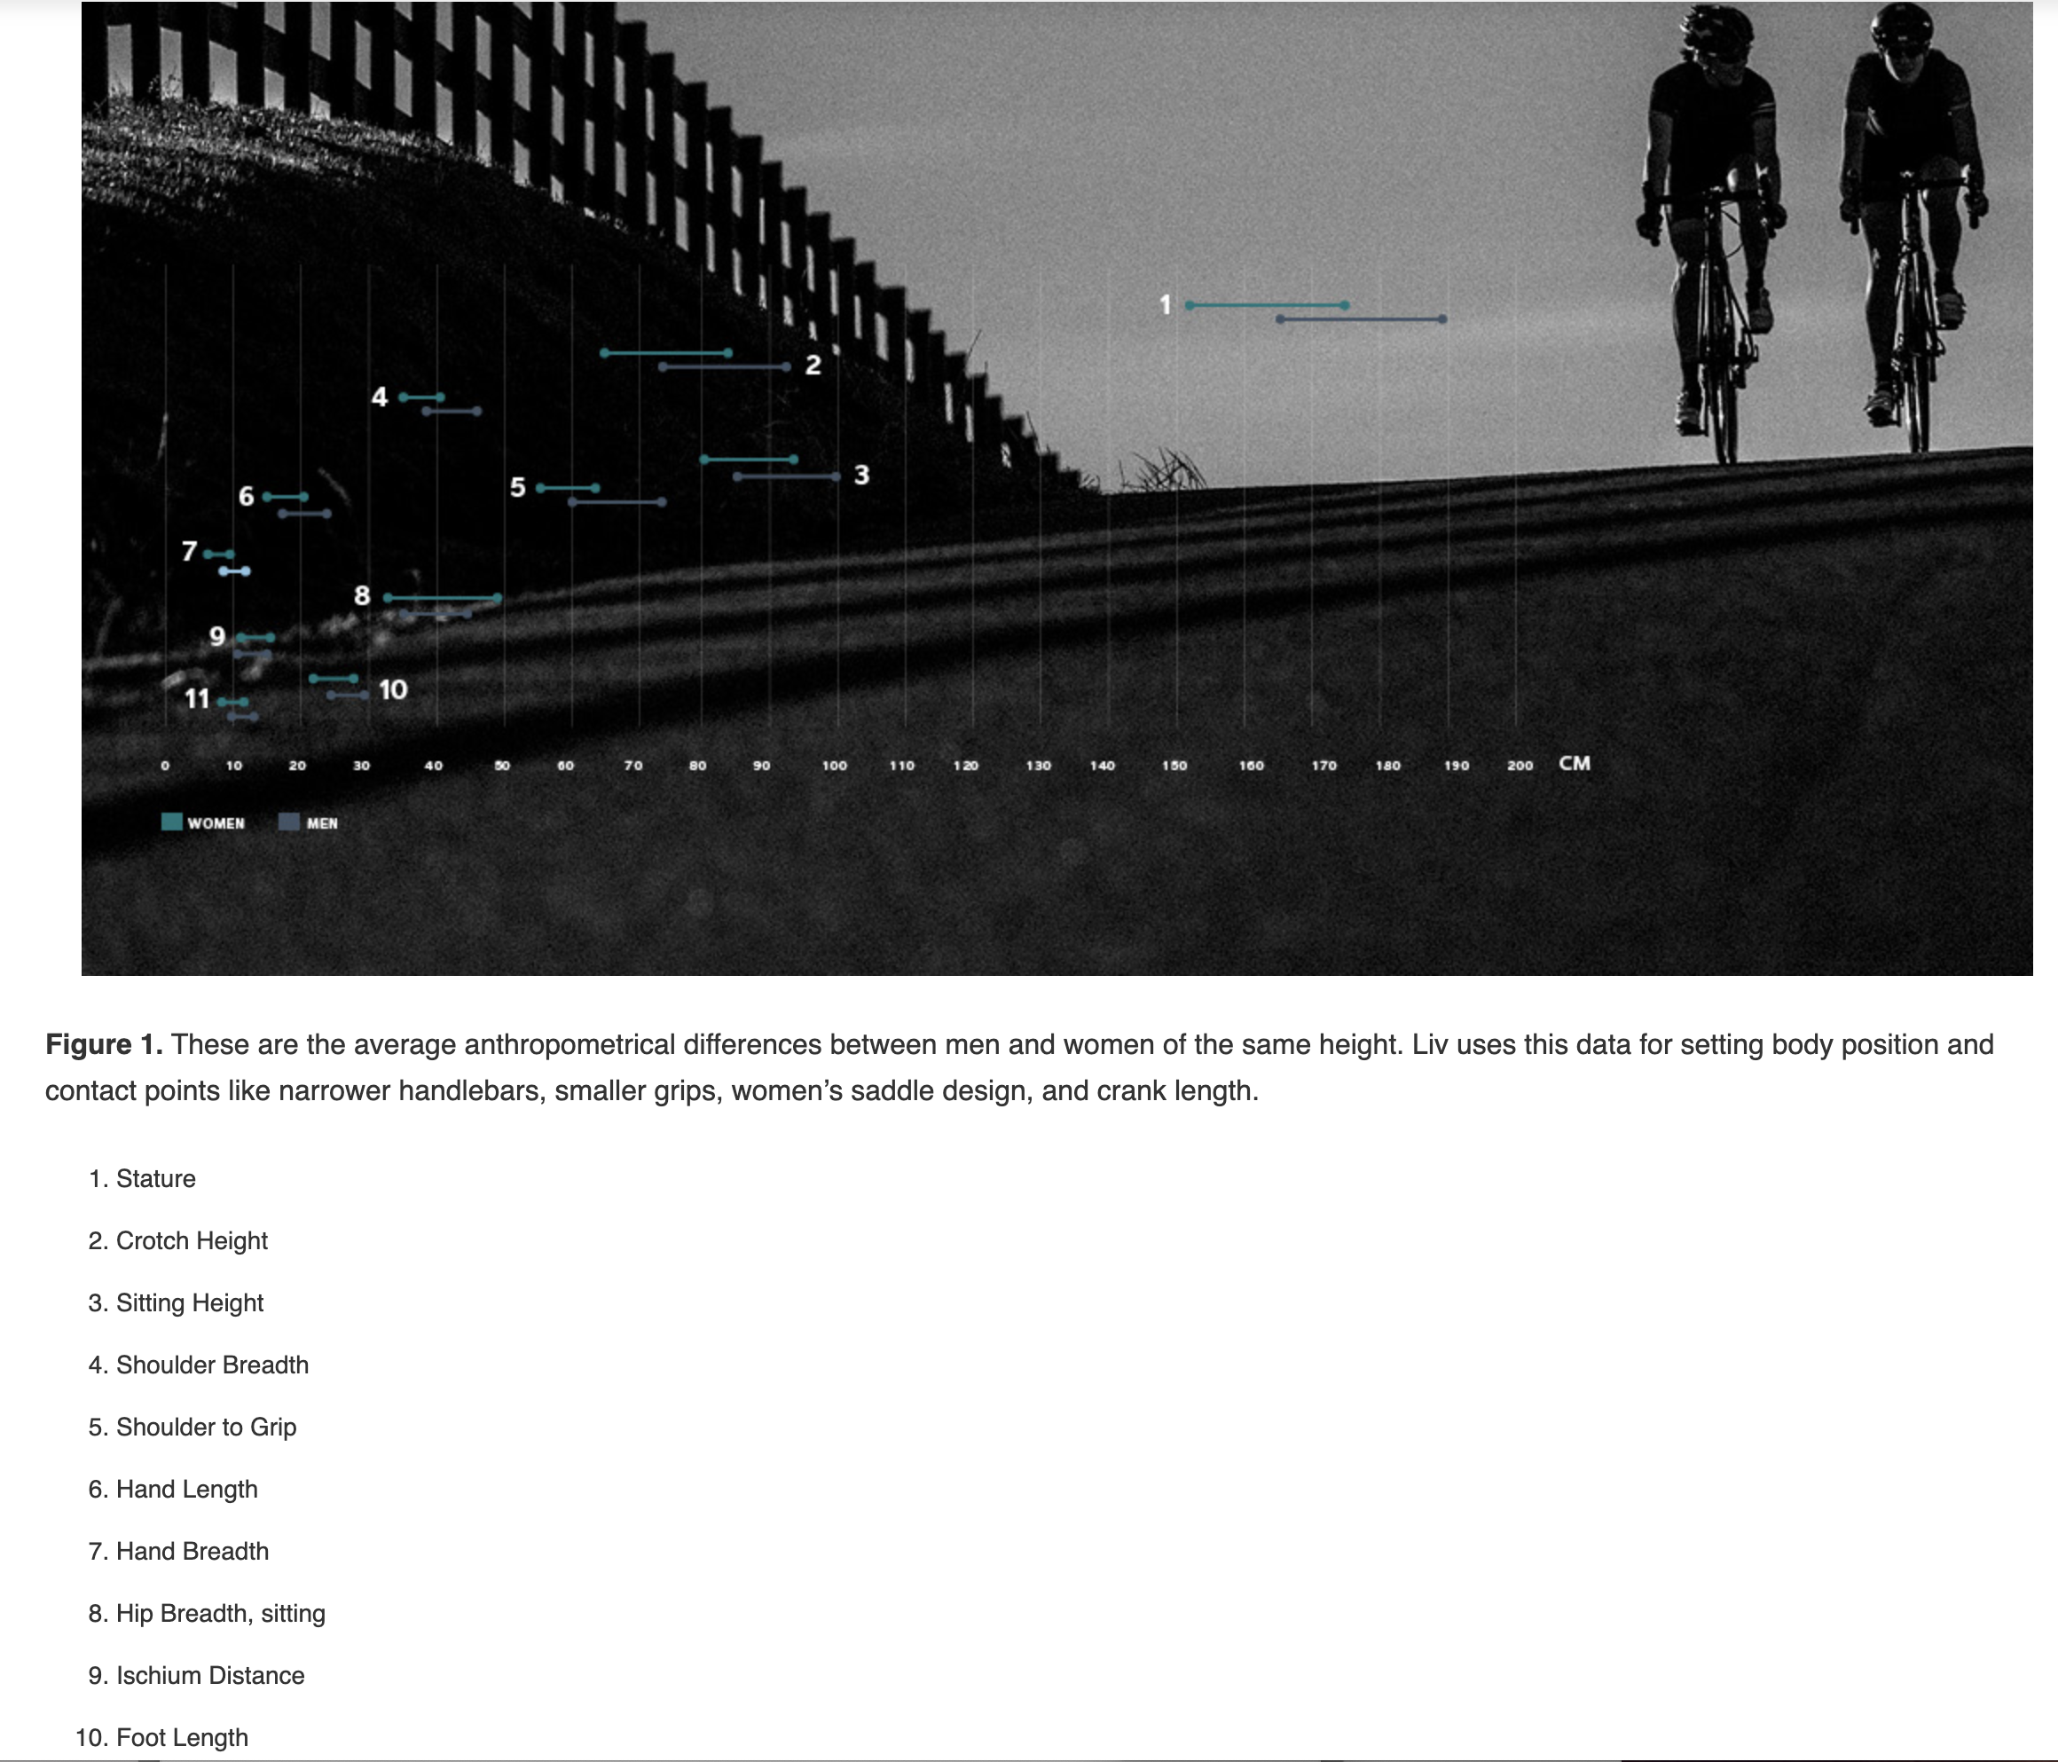The width and height of the screenshot is (2058, 1762).
Task: Click the teal WOMEN legend swatch
Action: pyautogui.click(x=172, y=822)
